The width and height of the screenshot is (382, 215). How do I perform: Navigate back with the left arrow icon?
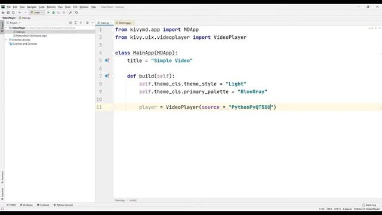coord(20,13)
